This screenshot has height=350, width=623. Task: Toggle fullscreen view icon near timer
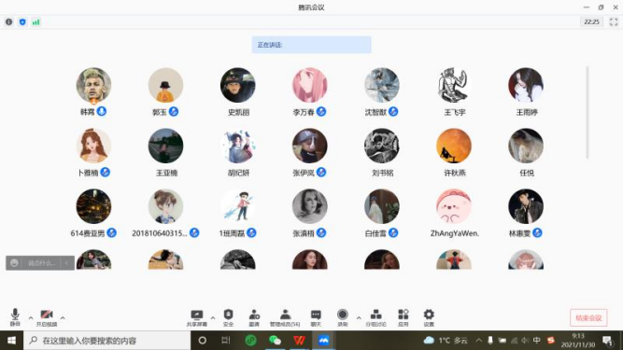(x=614, y=22)
